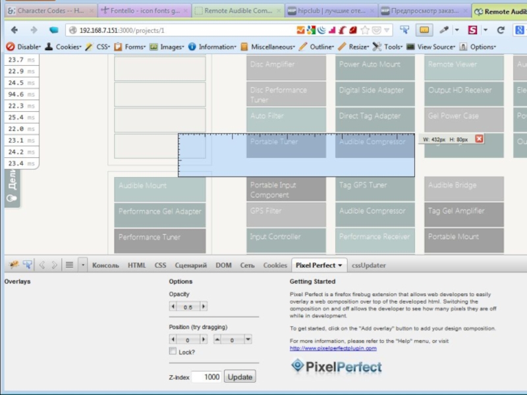The height and width of the screenshot is (395, 527).
Task: Open the pixelperfectplugin.com link
Action: pos(333,348)
